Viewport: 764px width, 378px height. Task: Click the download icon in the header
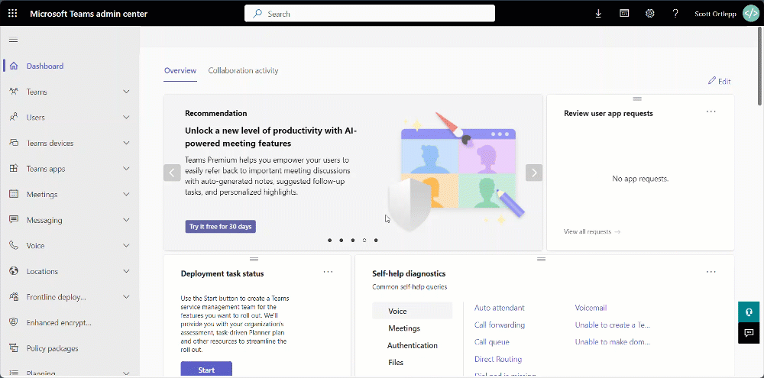click(x=598, y=14)
